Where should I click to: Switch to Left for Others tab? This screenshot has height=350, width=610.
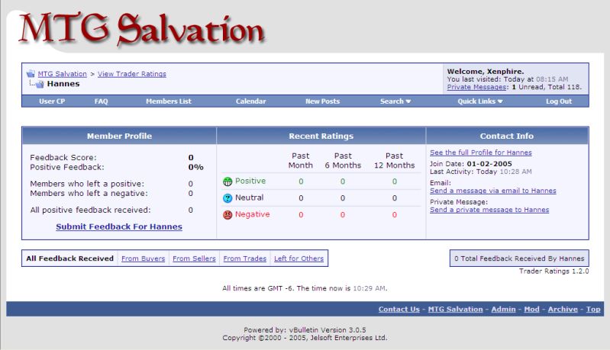tap(299, 258)
